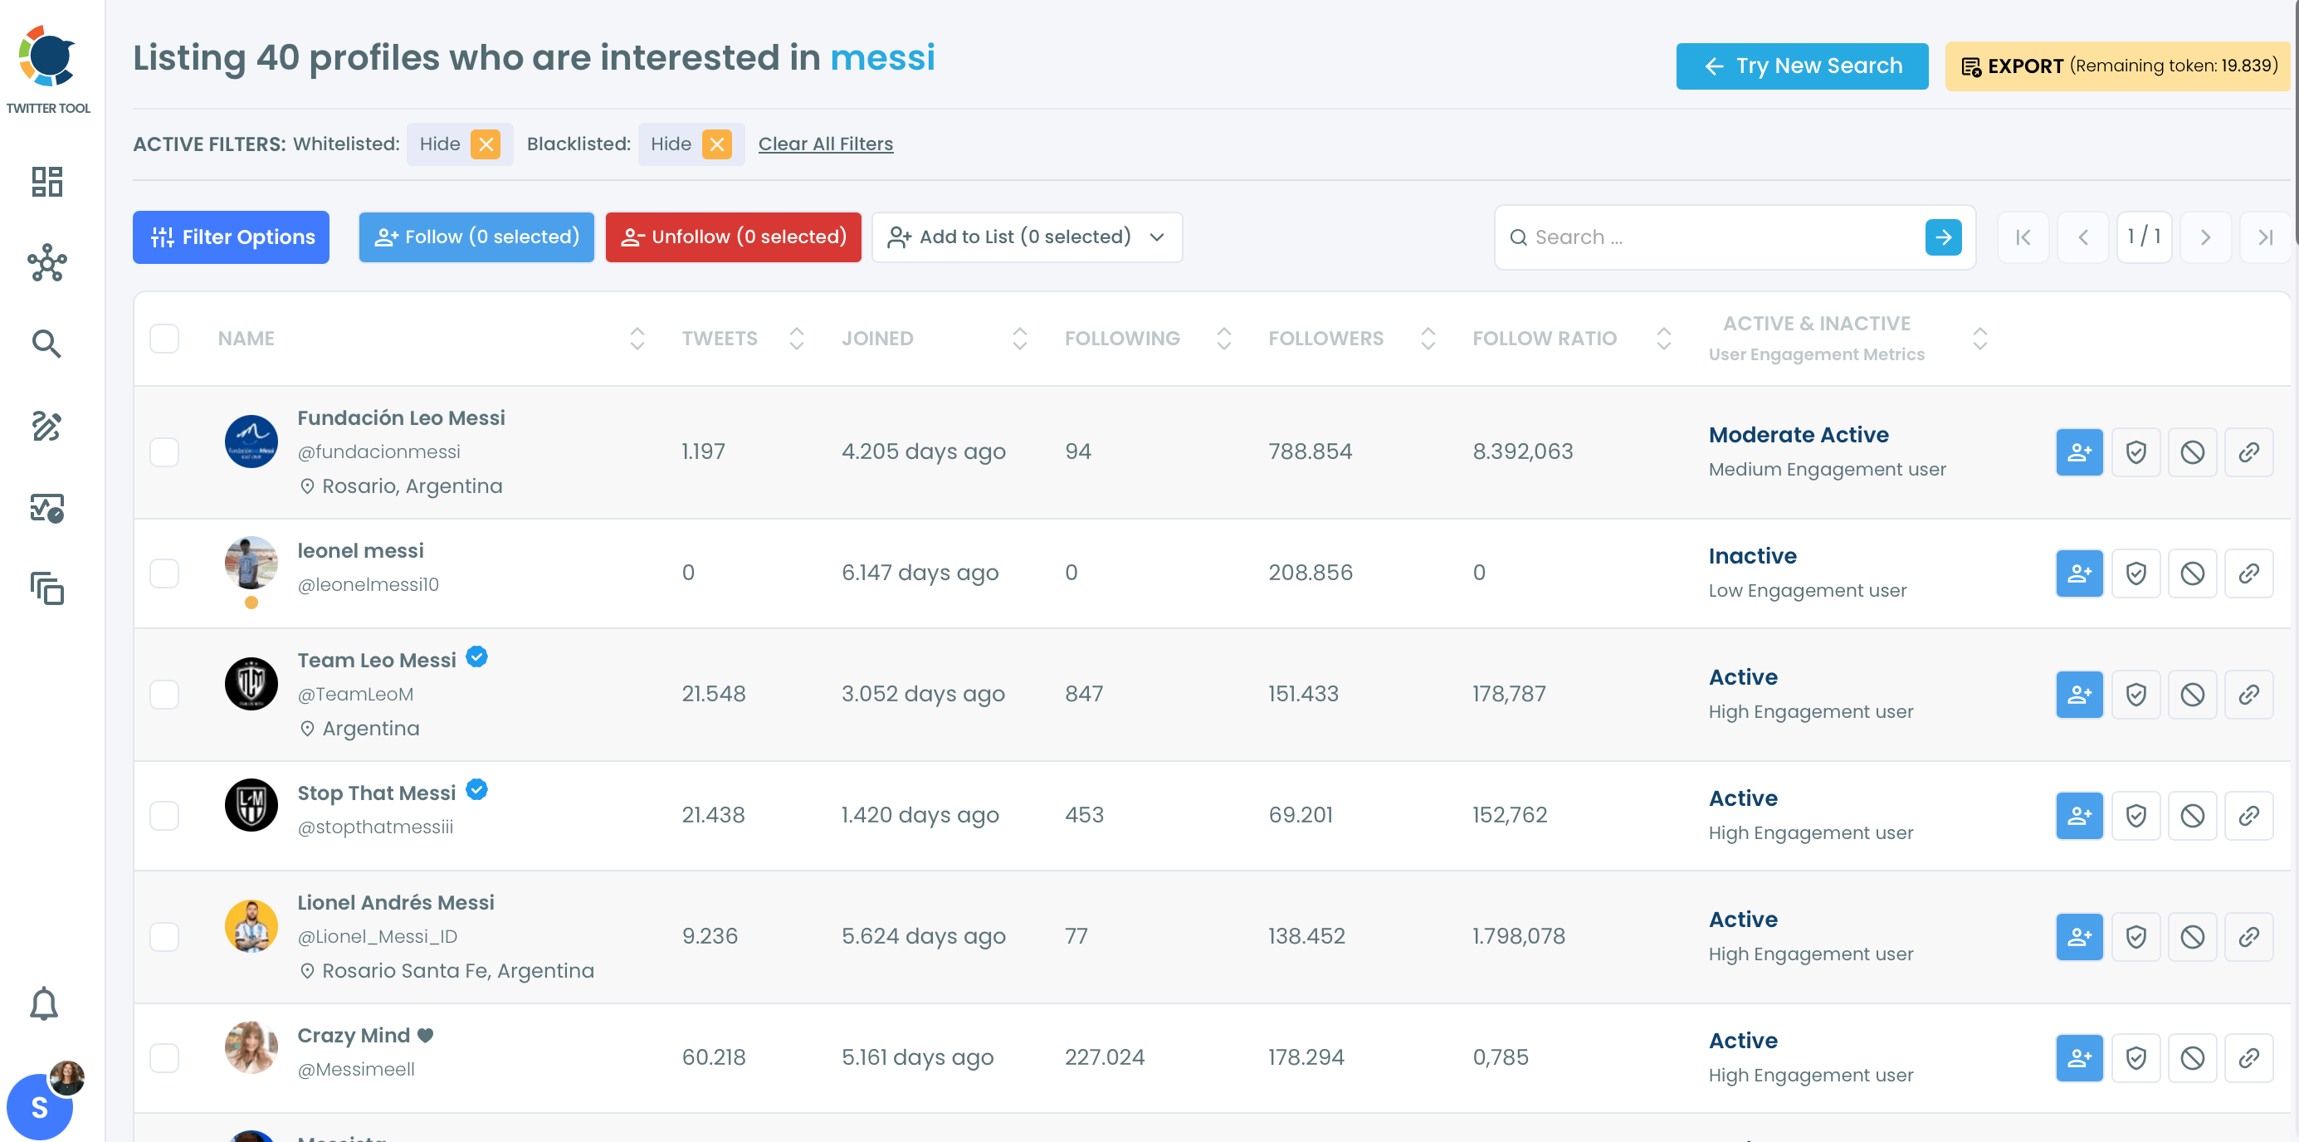Click Clear All Filters link

826,144
